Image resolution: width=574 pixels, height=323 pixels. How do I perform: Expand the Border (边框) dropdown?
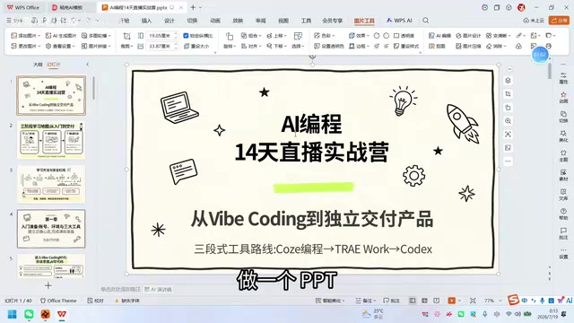click(369, 46)
